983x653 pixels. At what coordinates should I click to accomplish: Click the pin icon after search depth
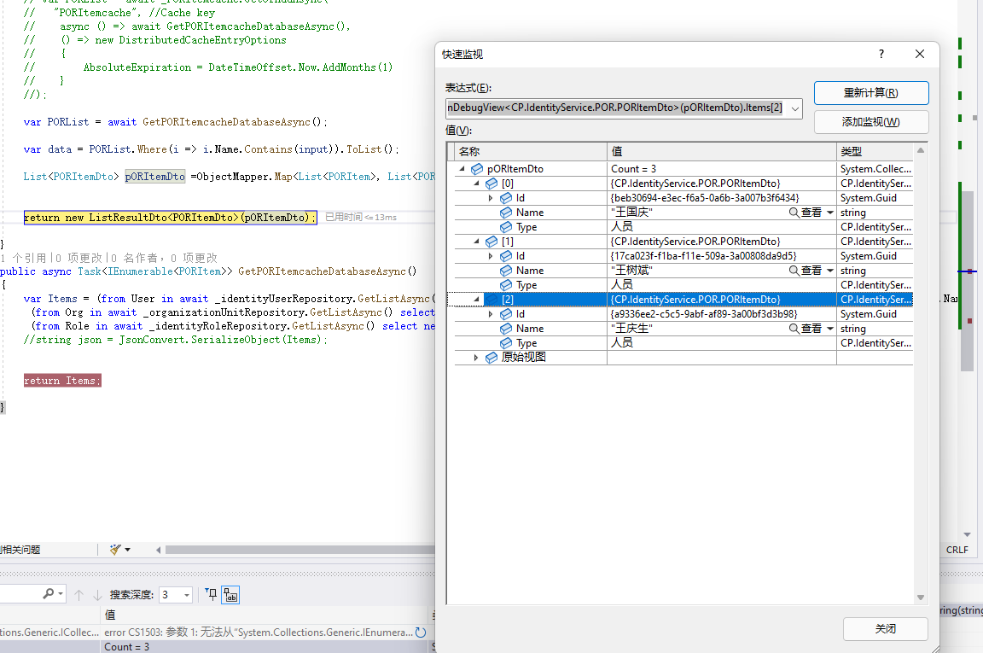211,595
